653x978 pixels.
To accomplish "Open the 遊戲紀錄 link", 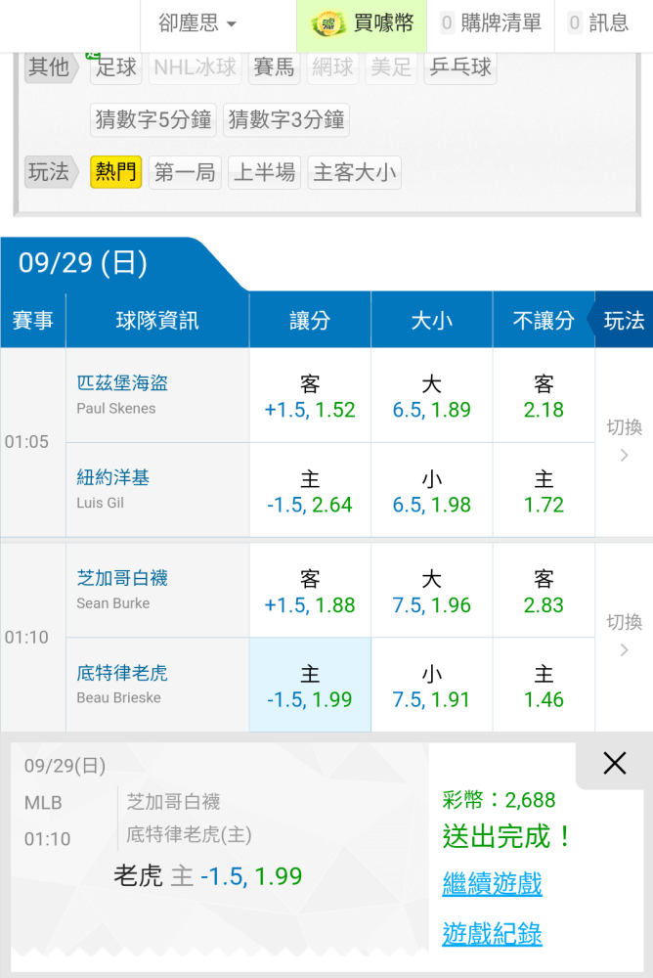I will tap(492, 933).
